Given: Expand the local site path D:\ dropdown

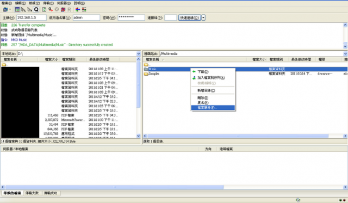Looking at the screenshot, I should [x=139, y=54].
